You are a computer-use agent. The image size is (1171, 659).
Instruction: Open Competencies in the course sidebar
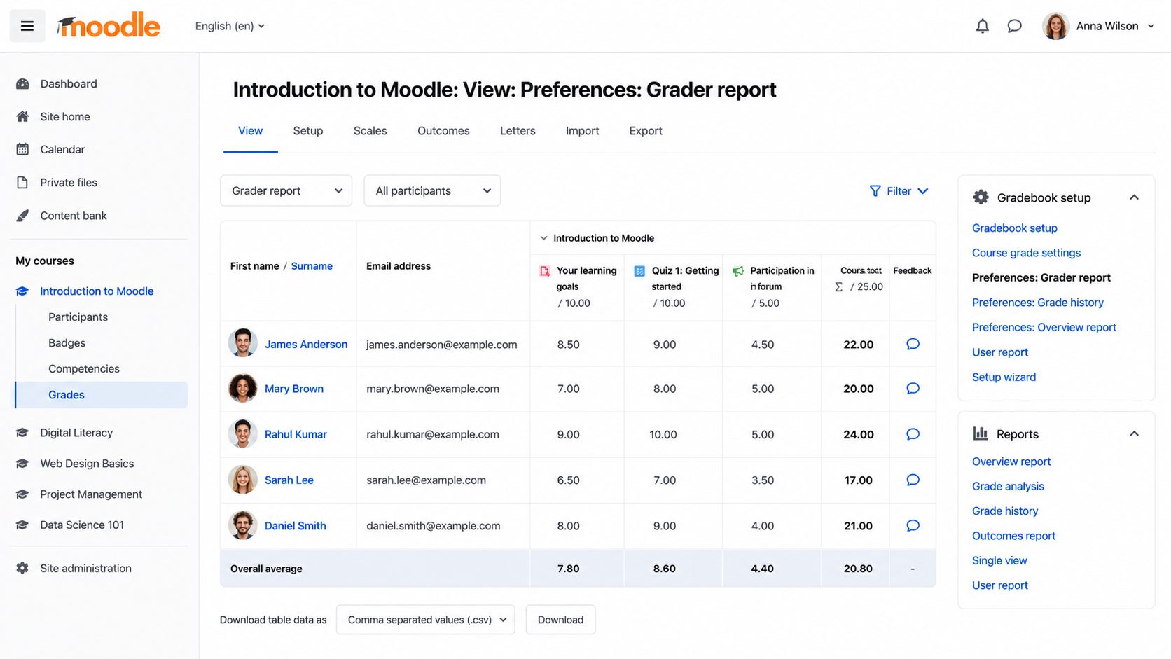coord(84,369)
